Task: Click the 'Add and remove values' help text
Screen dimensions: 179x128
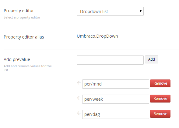Action: coord(28,68)
